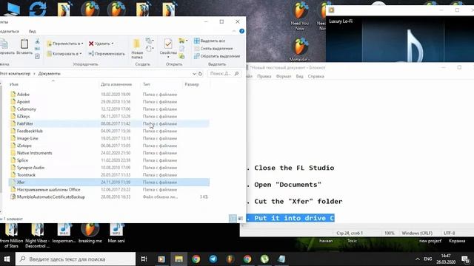Open the 'Правка' menu in Notepad
The height and width of the screenshot is (266, 474).
pos(264,76)
